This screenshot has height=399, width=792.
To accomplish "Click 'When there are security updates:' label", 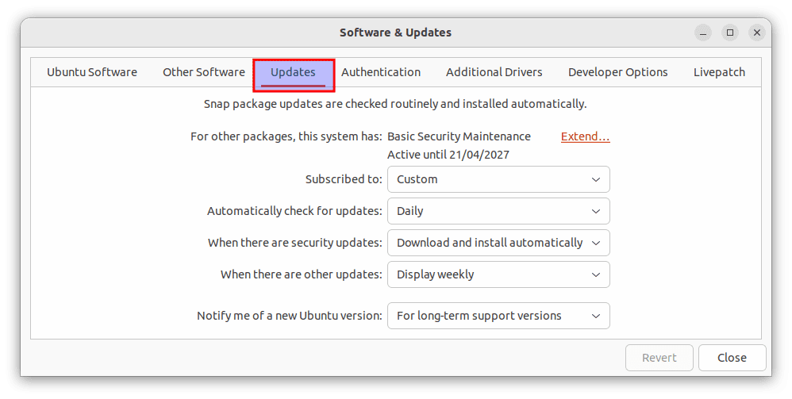I will (295, 243).
